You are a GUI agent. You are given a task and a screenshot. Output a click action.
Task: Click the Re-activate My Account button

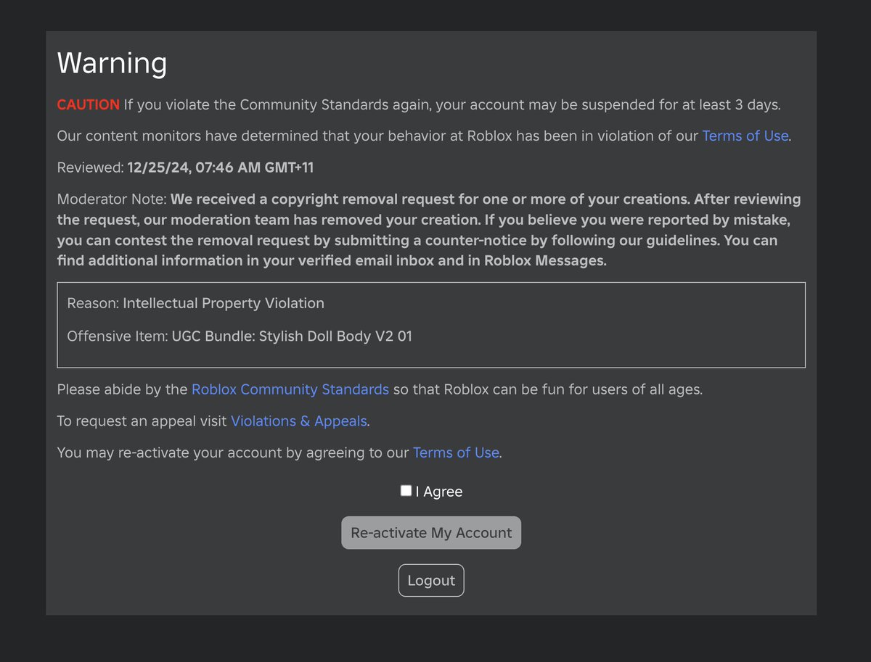tap(431, 533)
